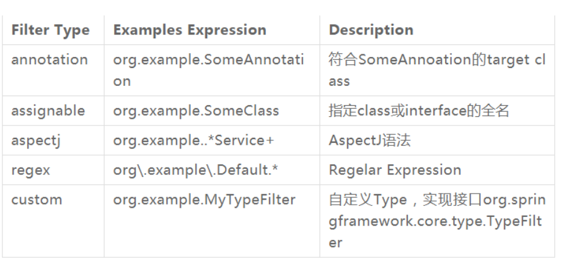
Task: Select the regex filter type cell
Action: 30,170
